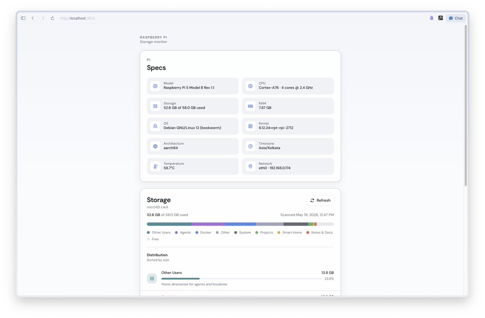Image resolution: width=485 pixels, height=318 pixels.
Task: Click the Other Users 23.8% progress bar
Action: [242, 278]
